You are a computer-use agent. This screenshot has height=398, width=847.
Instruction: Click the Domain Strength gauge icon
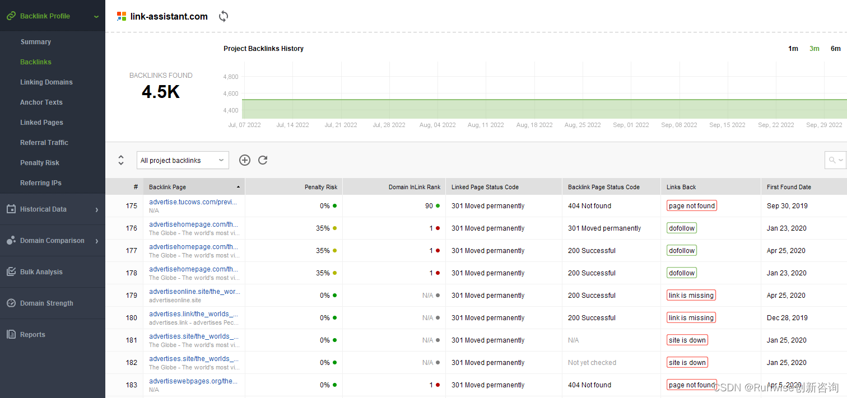tap(11, 303)
